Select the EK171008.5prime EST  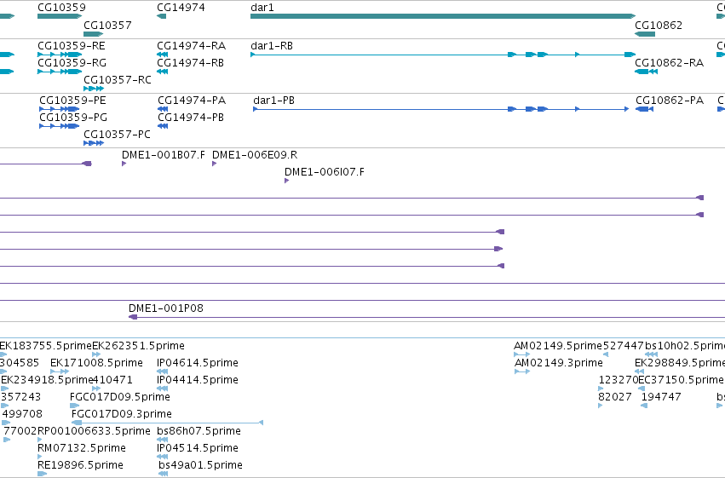pyautogui.click(x=60, y=371)
